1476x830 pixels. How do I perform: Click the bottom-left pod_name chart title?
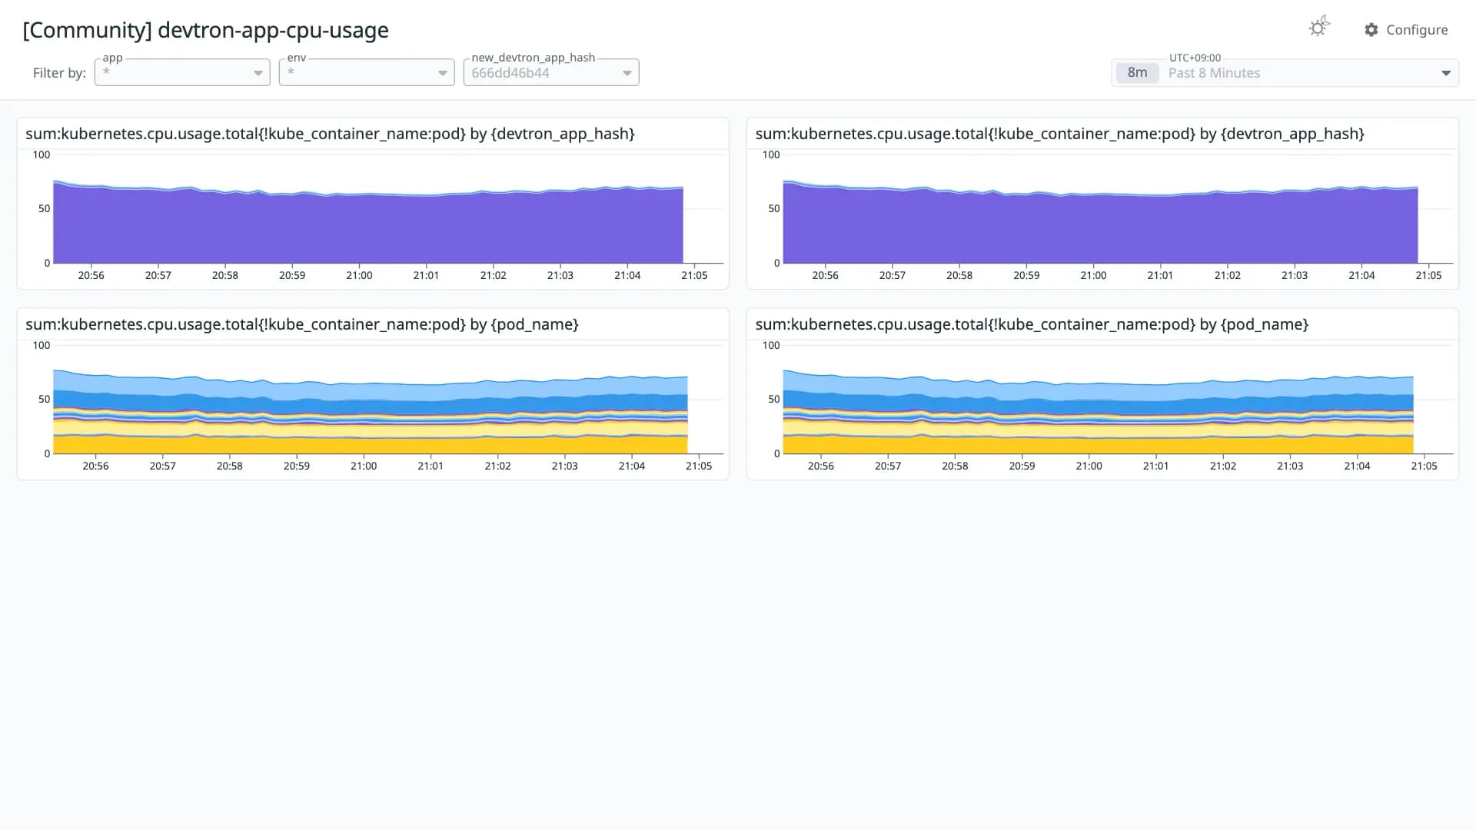click(302, 324)
